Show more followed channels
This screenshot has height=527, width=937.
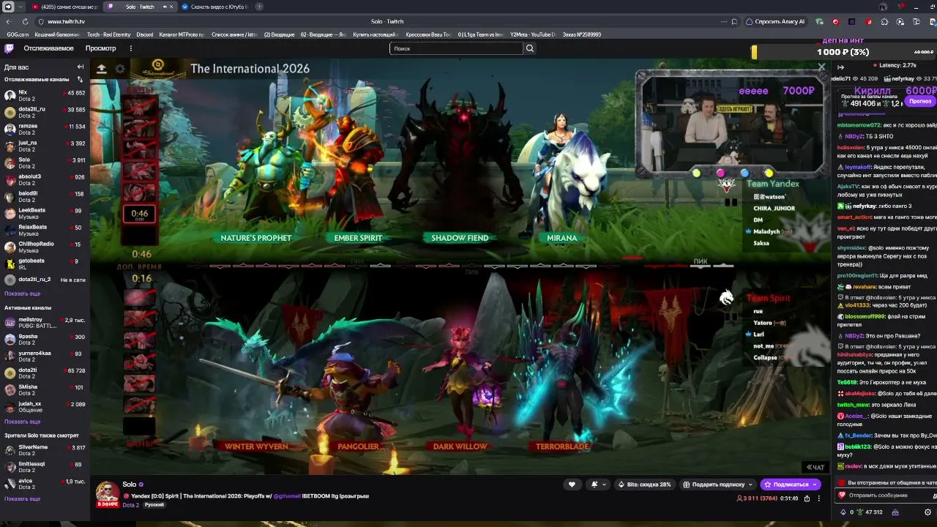click(22, 294)
